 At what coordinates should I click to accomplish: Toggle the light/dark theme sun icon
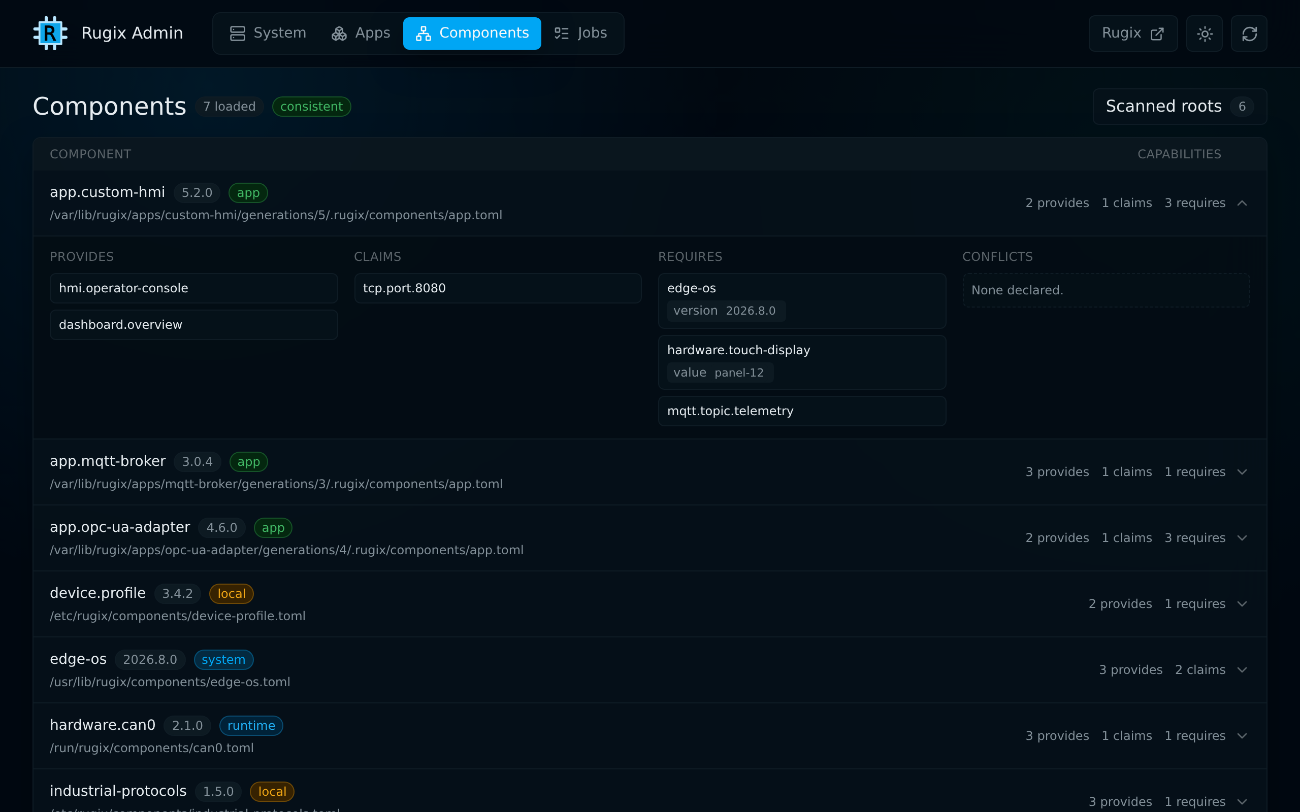click(x=1205, y=33)
